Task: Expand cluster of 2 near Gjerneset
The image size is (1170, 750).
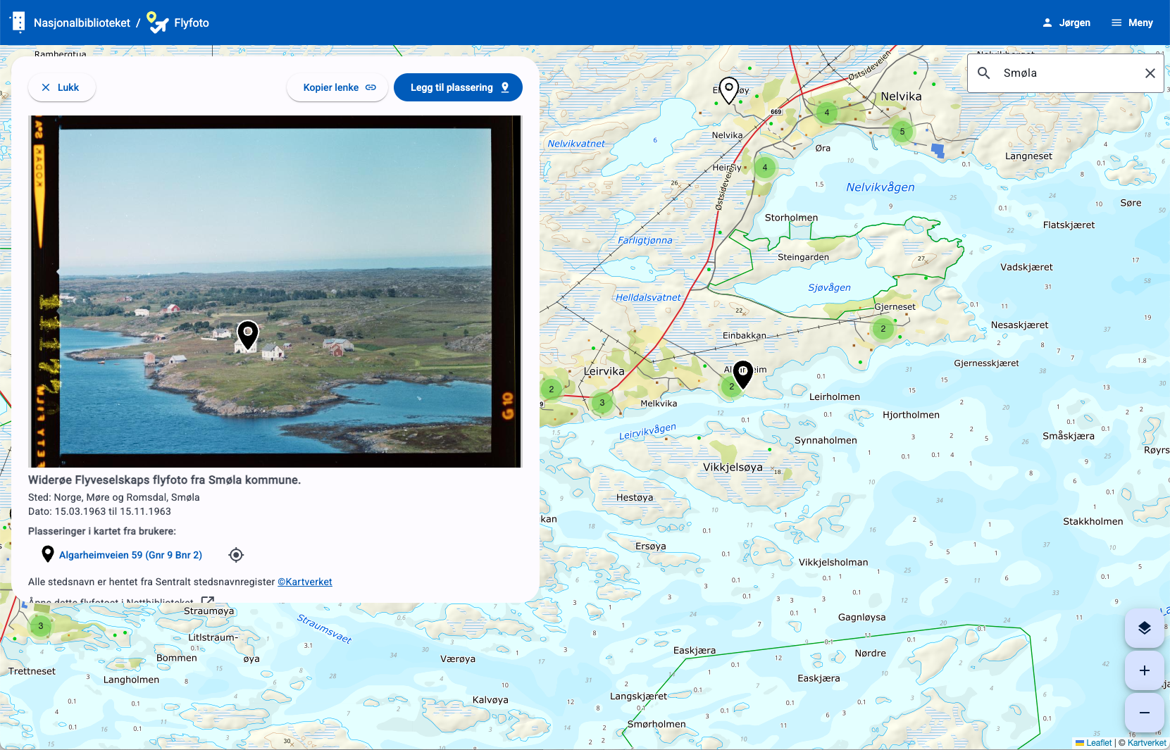Action: 883,329
